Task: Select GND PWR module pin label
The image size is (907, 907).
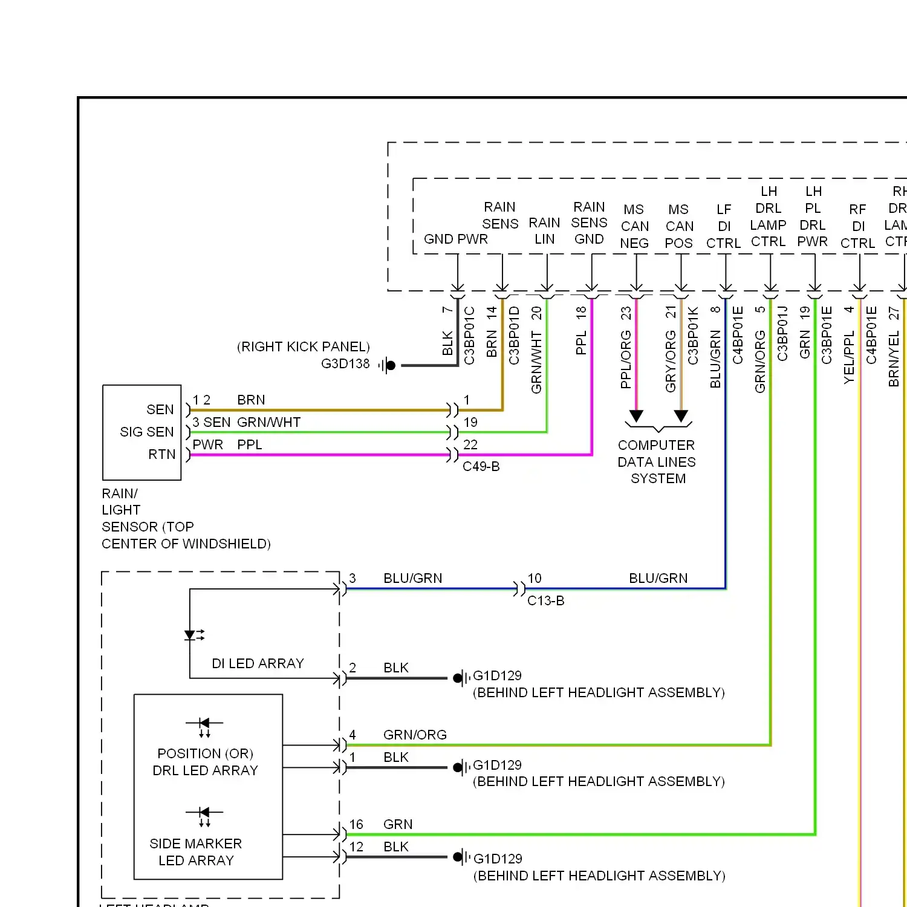Action: pyautogui.click(x=456, y=239)
